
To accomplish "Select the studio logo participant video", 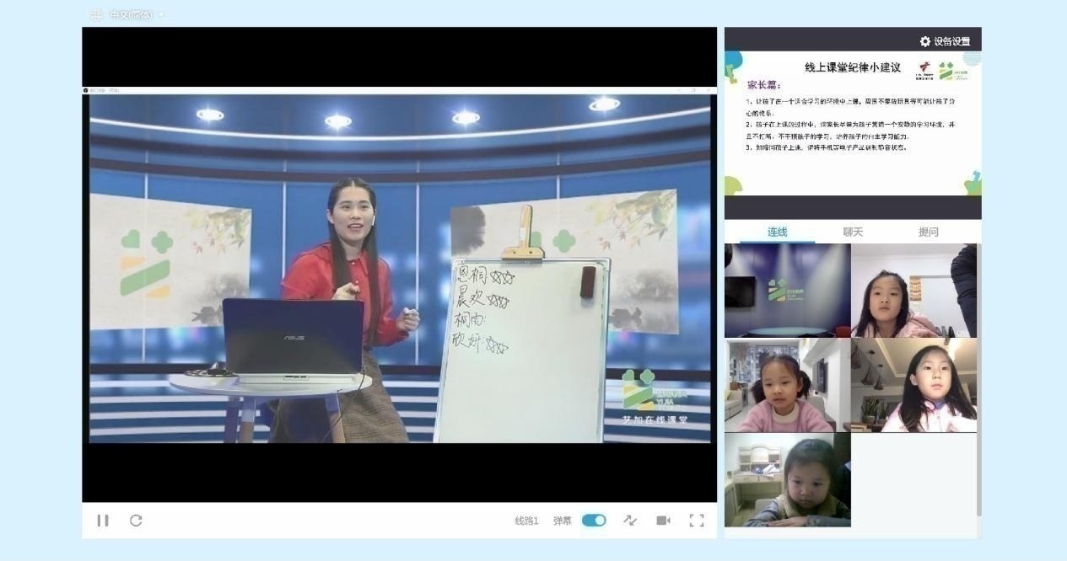I will tap(787, 291).
